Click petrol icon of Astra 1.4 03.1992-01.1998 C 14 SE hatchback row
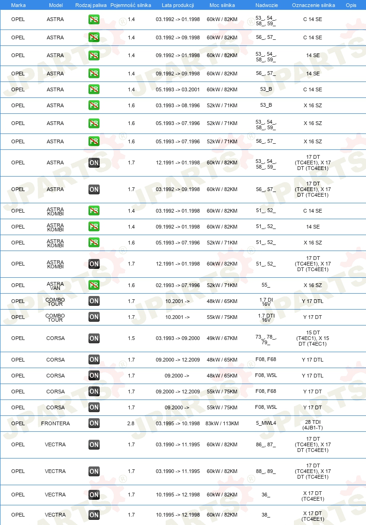This screenshot has height=525, width=366. pyautogui.click(x=94, y=19)
